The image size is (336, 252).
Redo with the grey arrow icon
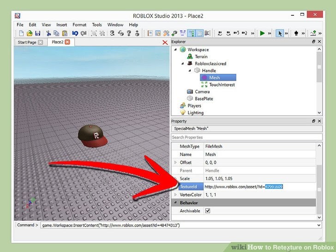(x=84, y=33)
